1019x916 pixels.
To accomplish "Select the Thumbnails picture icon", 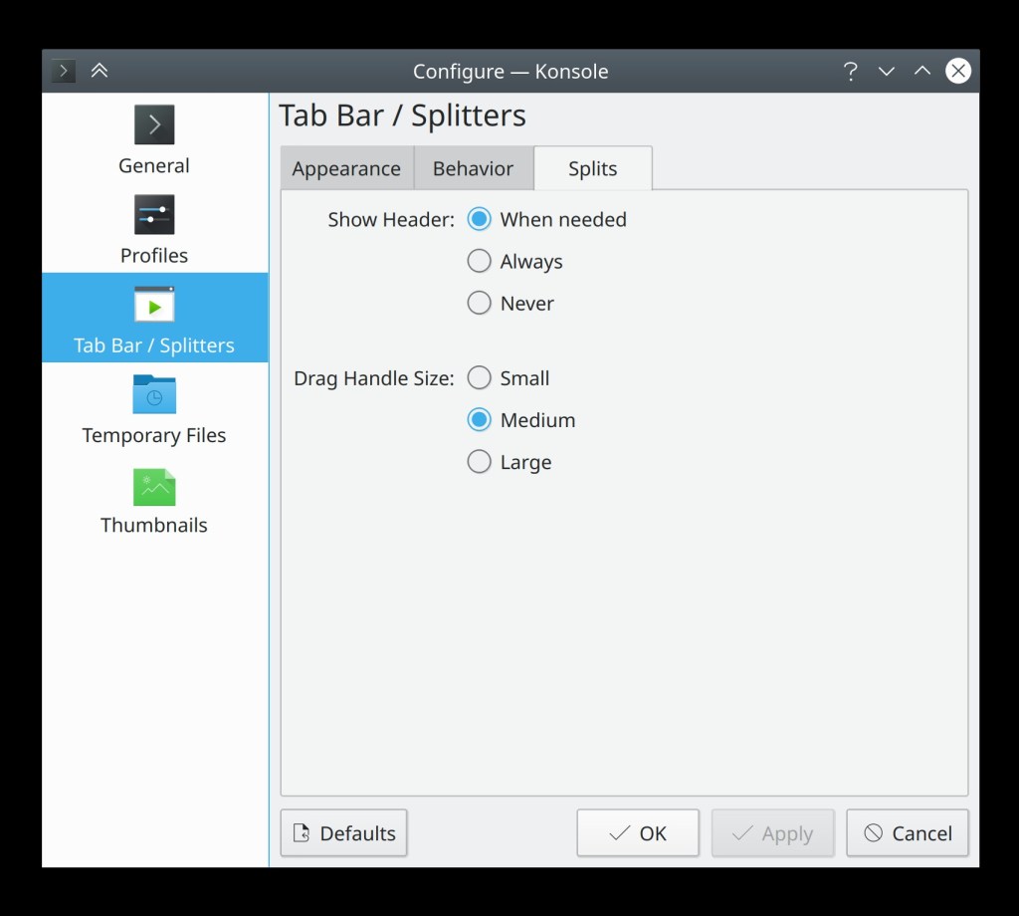I will (154, 487).
